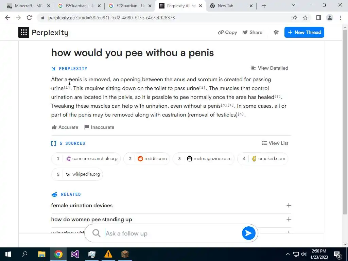
Task: Expand "how do women pee standing up"
Action: click(x=171, y=219)
